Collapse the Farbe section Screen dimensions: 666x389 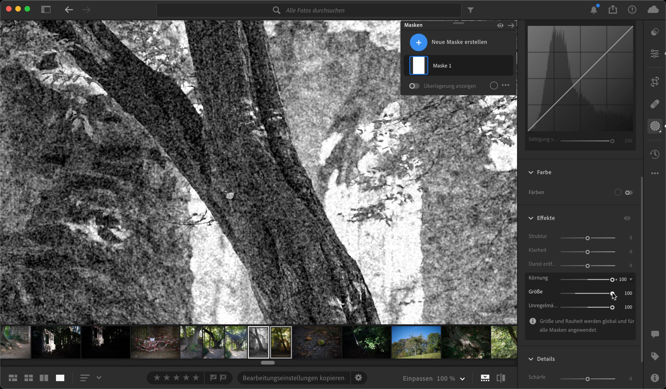pyautogui.click(x=531, y=172)
